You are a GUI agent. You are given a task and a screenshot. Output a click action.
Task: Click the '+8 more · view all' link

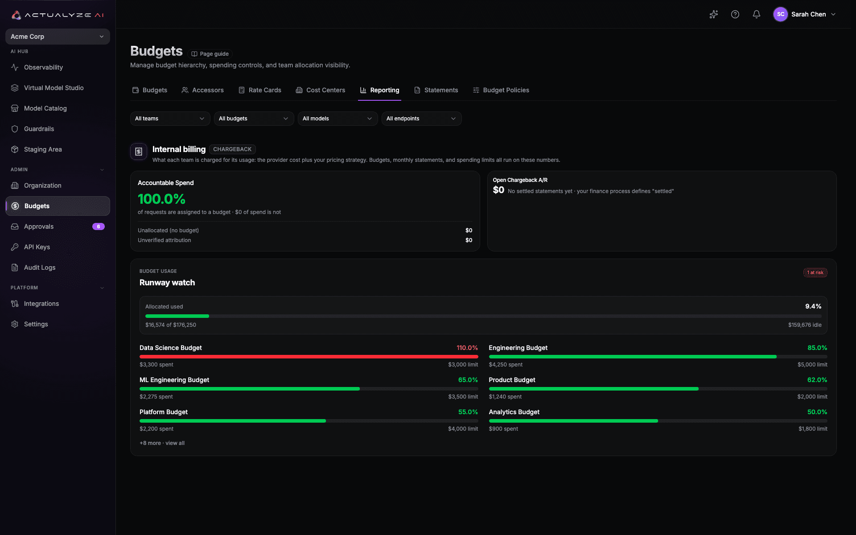click(x=162, y=443)
